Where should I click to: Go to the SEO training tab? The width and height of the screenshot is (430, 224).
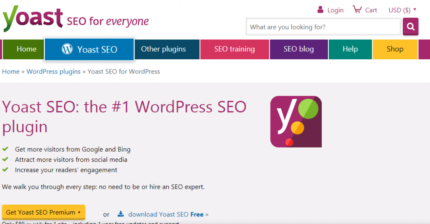pyautogui.click(x=234, y=49)
